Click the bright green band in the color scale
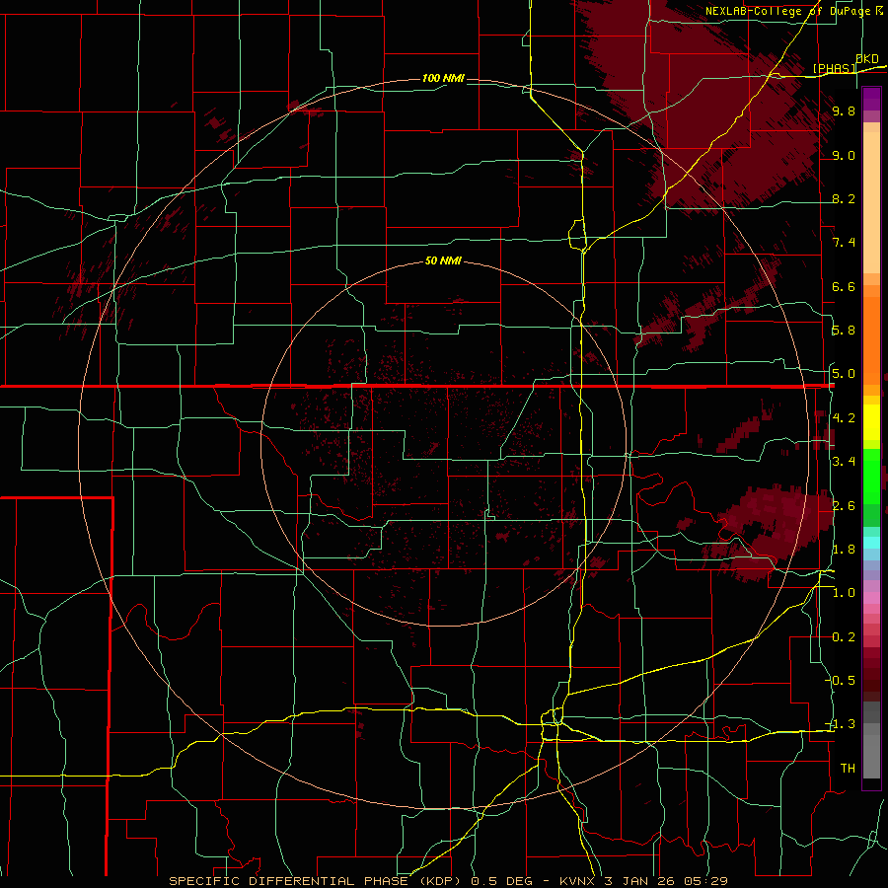This screenshot has height=888, width=888. click(871, 476)
